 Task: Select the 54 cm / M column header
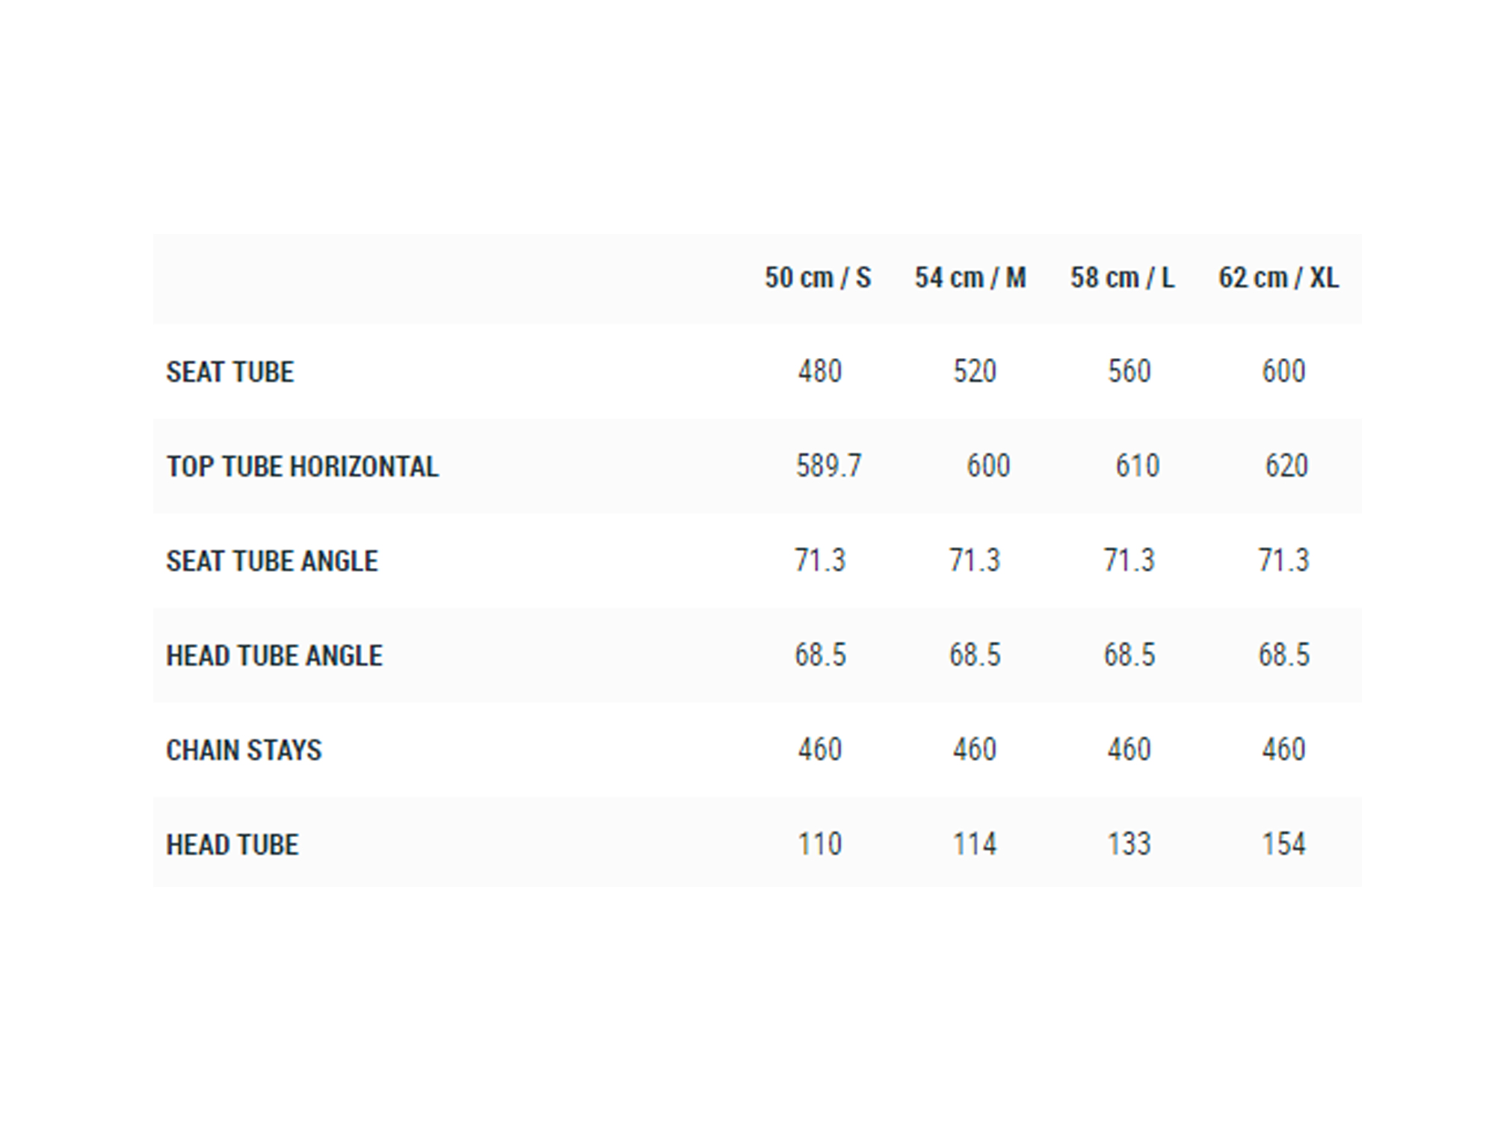click(970, 278)
